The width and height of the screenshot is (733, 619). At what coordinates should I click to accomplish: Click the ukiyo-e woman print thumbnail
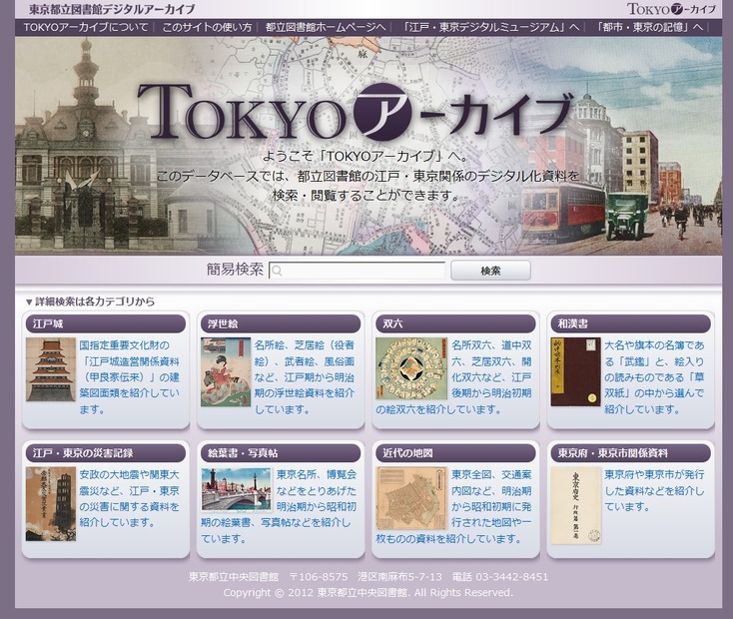[x=226, y=372]
